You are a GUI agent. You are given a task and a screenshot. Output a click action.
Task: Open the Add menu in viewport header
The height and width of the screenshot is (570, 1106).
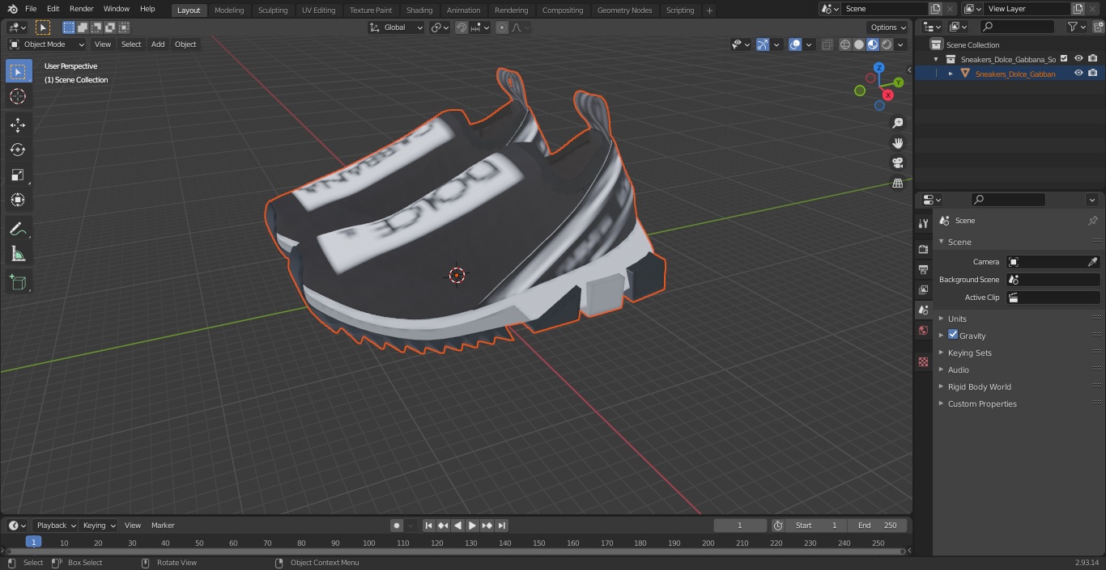click(x=158, y=44)
